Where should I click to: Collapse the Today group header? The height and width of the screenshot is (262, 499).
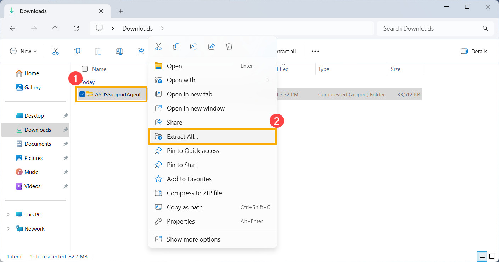[88, 82]
